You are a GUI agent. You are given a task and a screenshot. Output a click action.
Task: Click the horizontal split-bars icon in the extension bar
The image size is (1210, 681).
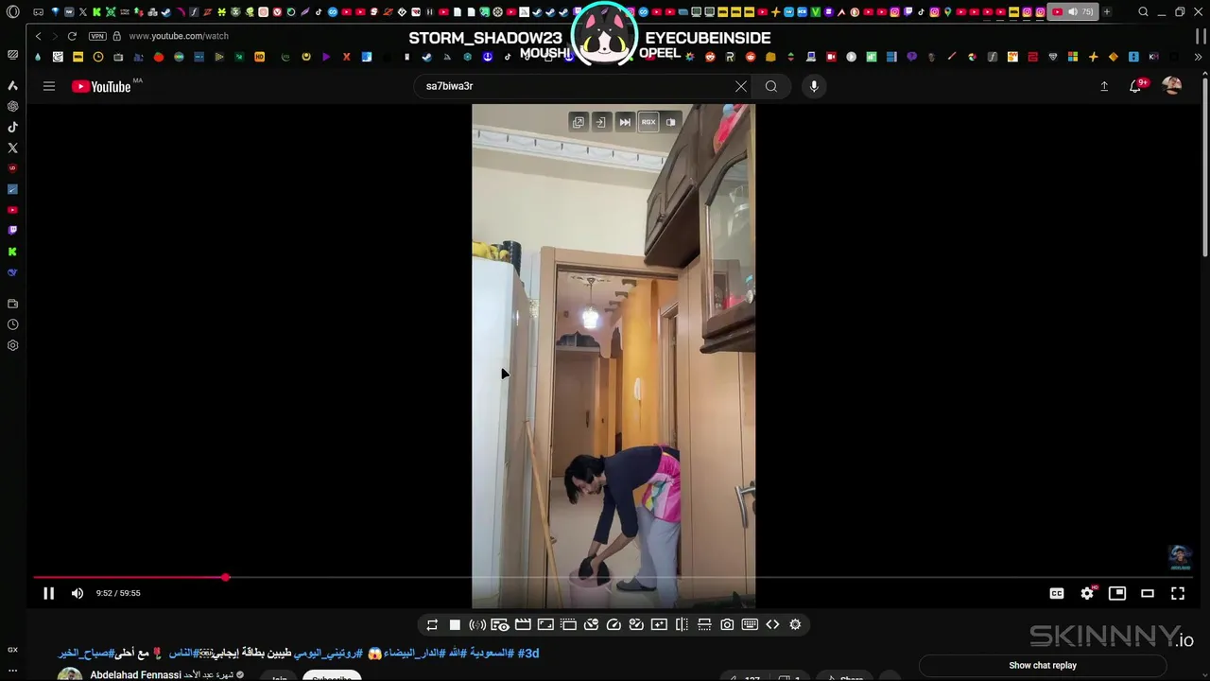[x=704, y=624]
